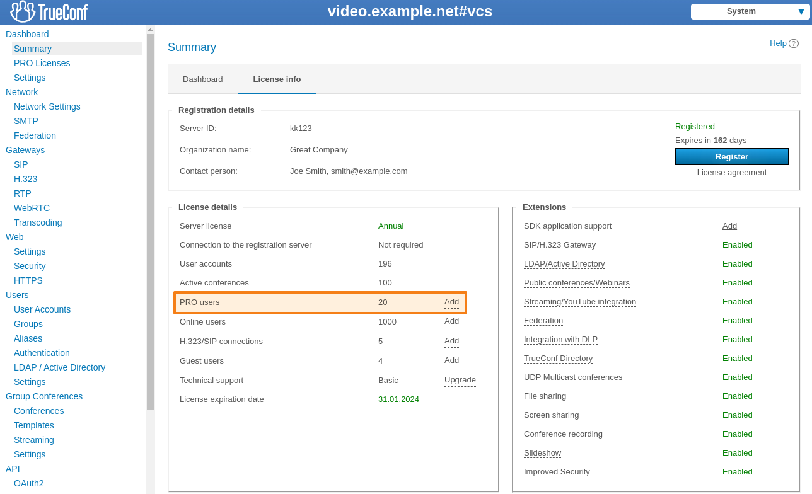This screenshot has width=812, height=494.
Task: Select User Accounts in sidebar
Action: coord(42,309)
